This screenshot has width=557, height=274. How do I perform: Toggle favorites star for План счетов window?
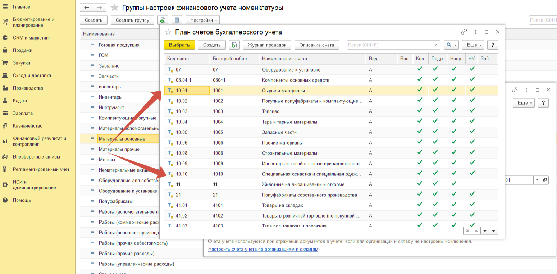tap(168, 32)
